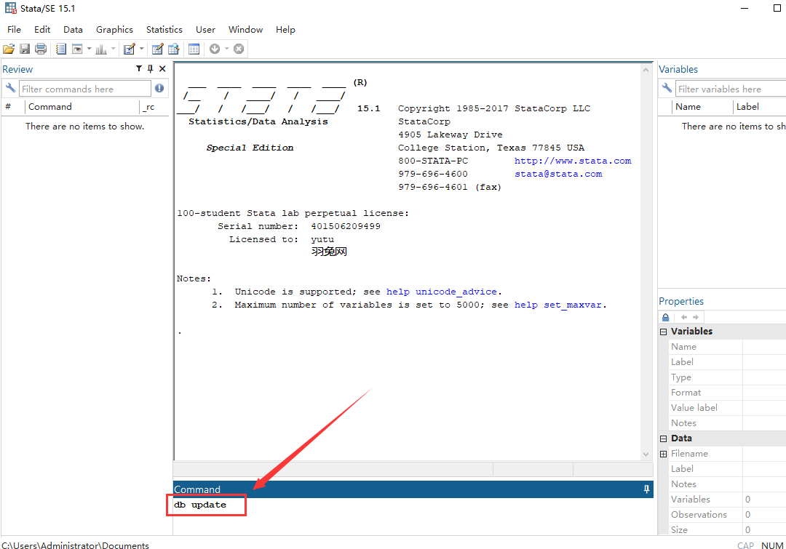Viewport: 786px width, 549px height.
Task: Collapse the Variables section in Properties
Action: pyautogui.click(x=663, y=332)
